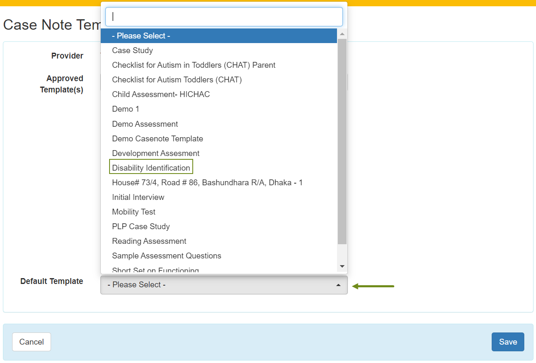This screenshot has height=363, width=536.
Task: Choose 'Development Assesment' option
Action: point(219,153)
